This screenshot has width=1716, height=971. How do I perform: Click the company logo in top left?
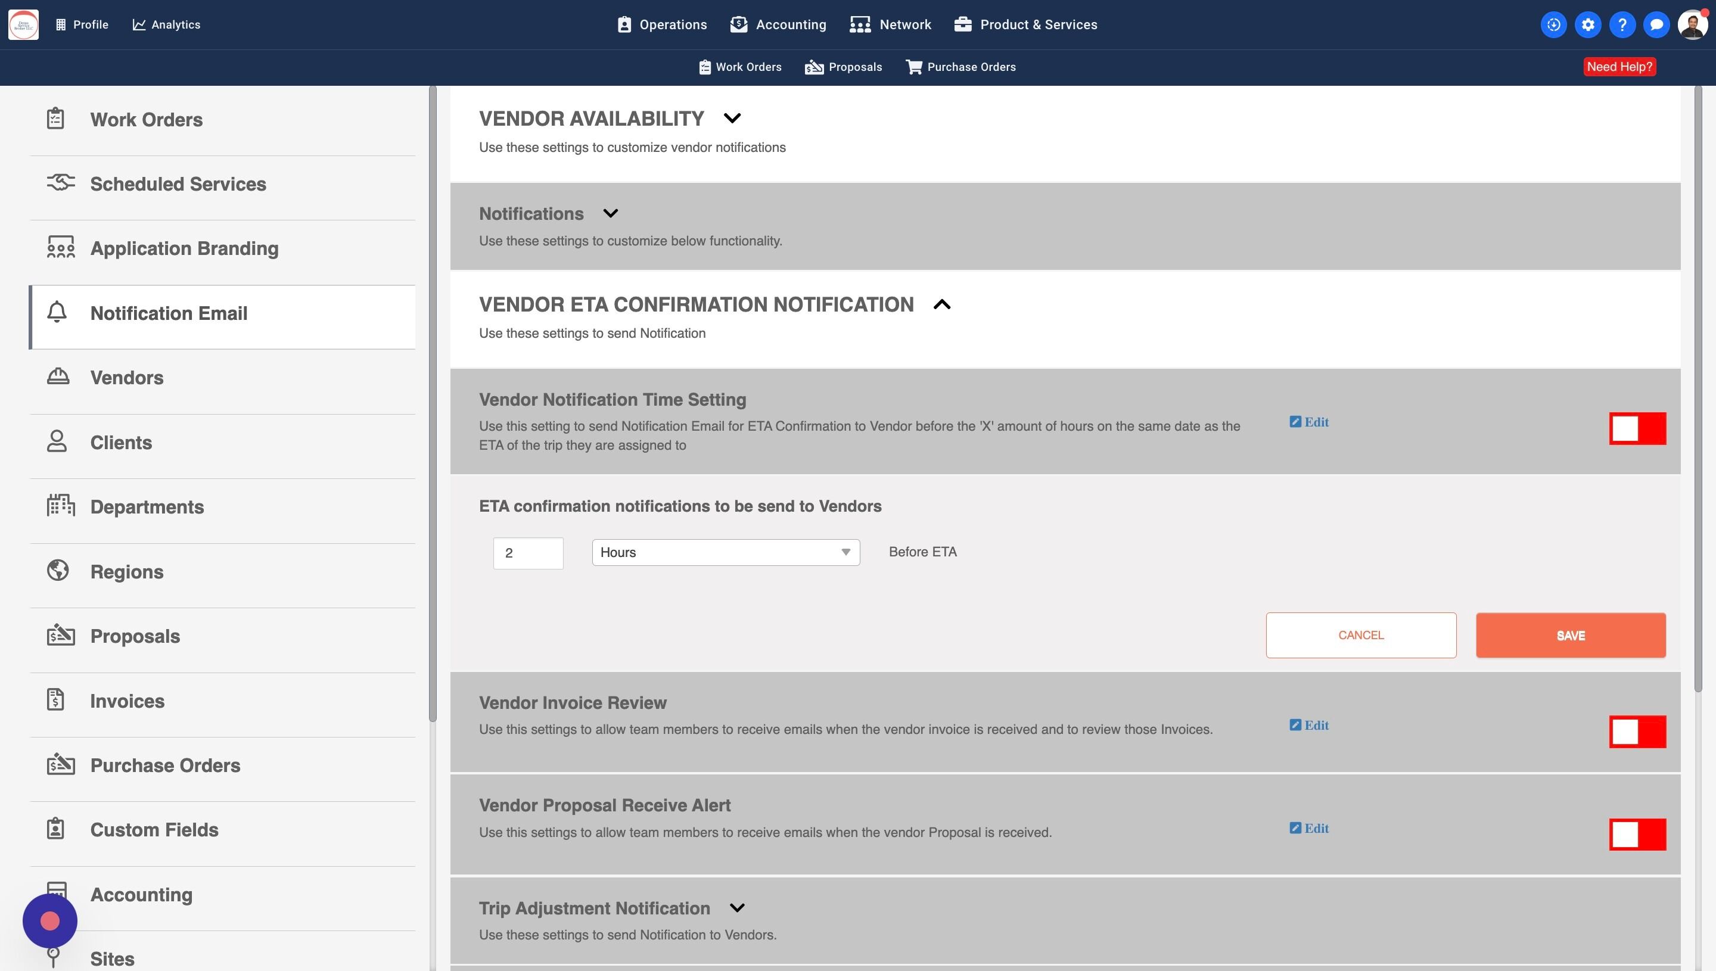[x=23, y=24]
